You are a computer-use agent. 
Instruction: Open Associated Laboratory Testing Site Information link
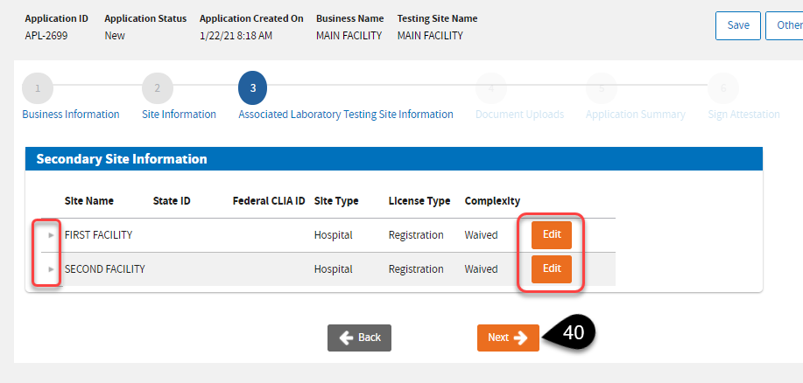346,115
